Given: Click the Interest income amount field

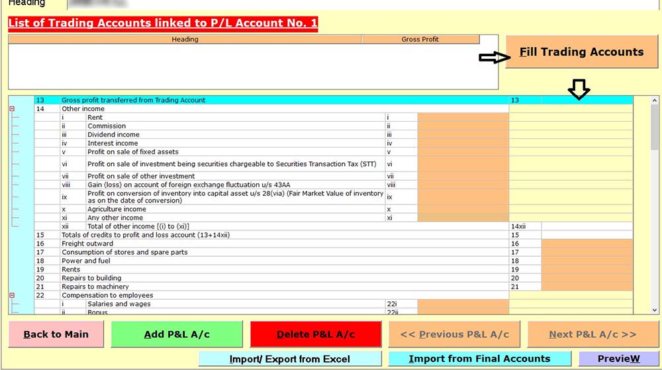Looking at the screenshot, I should coord(463,143).
